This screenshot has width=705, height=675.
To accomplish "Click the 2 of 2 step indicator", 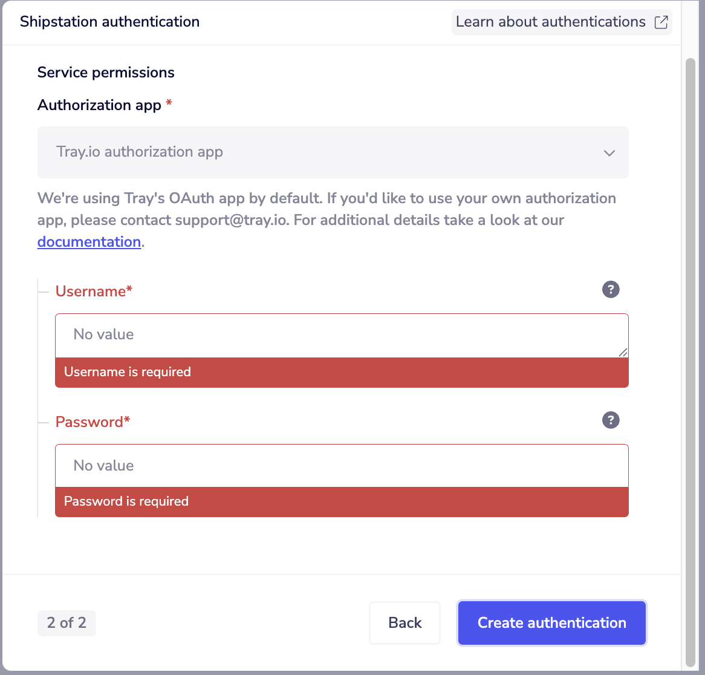I will [x=67, y=622].
